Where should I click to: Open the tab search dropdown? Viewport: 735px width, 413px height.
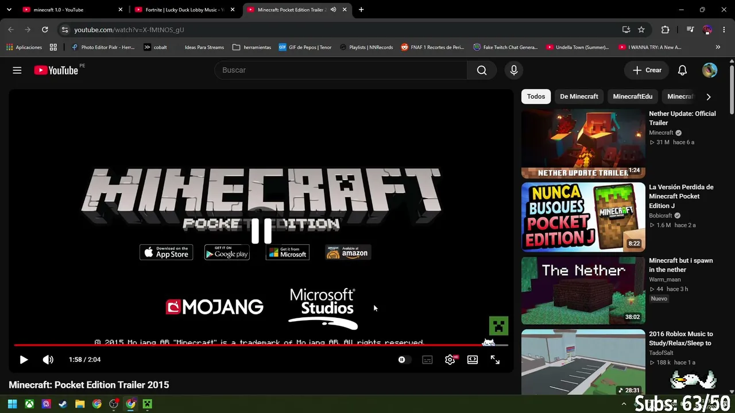point(9,10)
